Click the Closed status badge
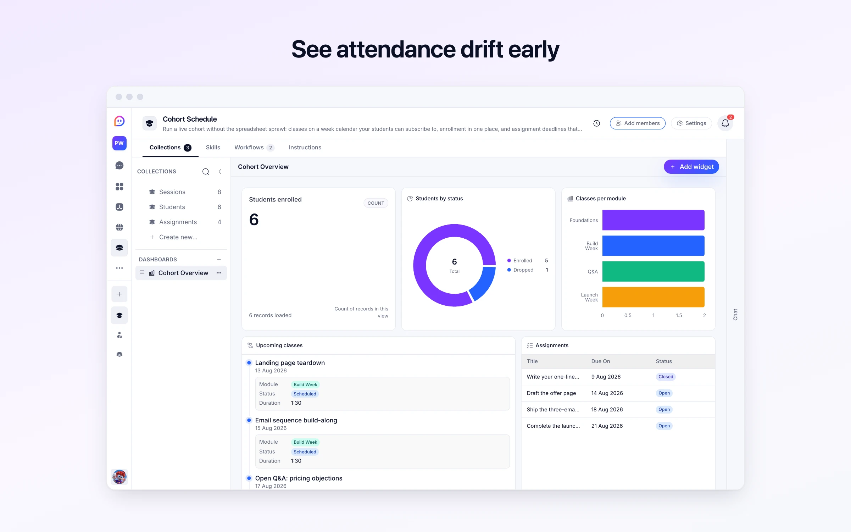The width and height of the screenshot is (851, 532). point(666,377)
